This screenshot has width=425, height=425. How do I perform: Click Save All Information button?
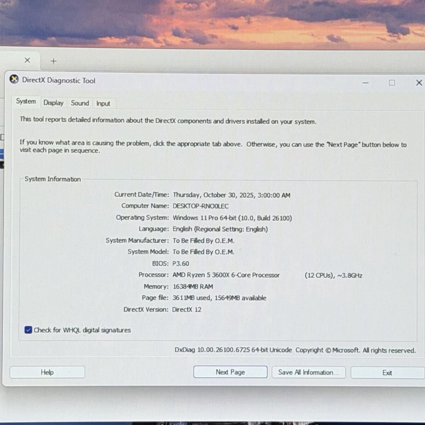click(x=308, y=372)
